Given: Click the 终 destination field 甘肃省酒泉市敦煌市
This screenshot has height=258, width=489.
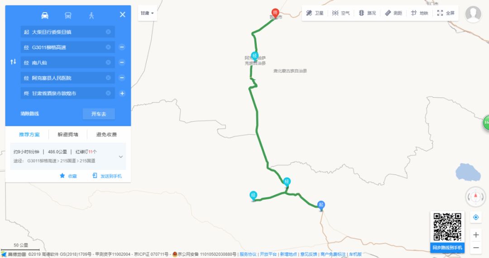Looking at the screenshot, I should tap(67, 94).
